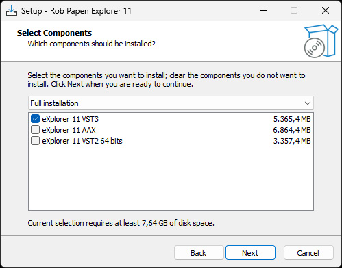
Task: Close the Setup window with the X
Action: pos(326,10)
